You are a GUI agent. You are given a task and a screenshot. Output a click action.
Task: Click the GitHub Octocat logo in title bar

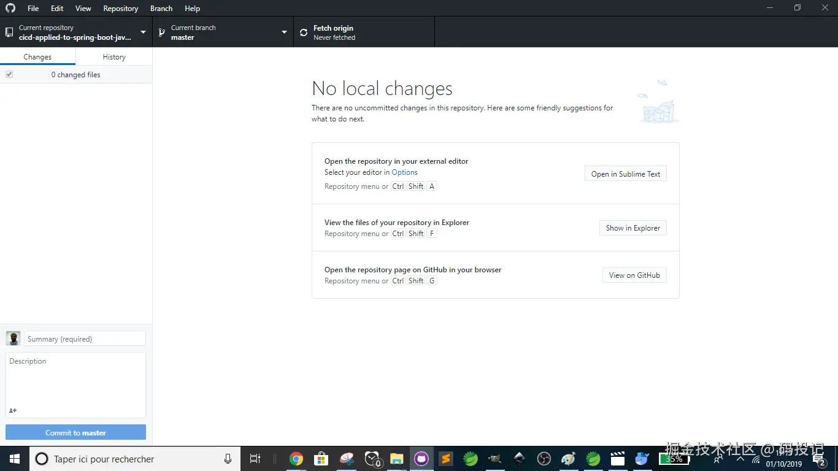10,8
